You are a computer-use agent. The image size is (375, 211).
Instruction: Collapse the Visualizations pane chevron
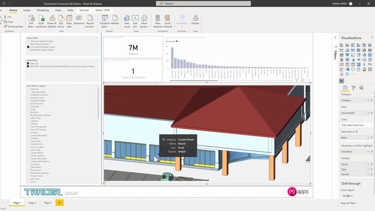coord(372,38)
